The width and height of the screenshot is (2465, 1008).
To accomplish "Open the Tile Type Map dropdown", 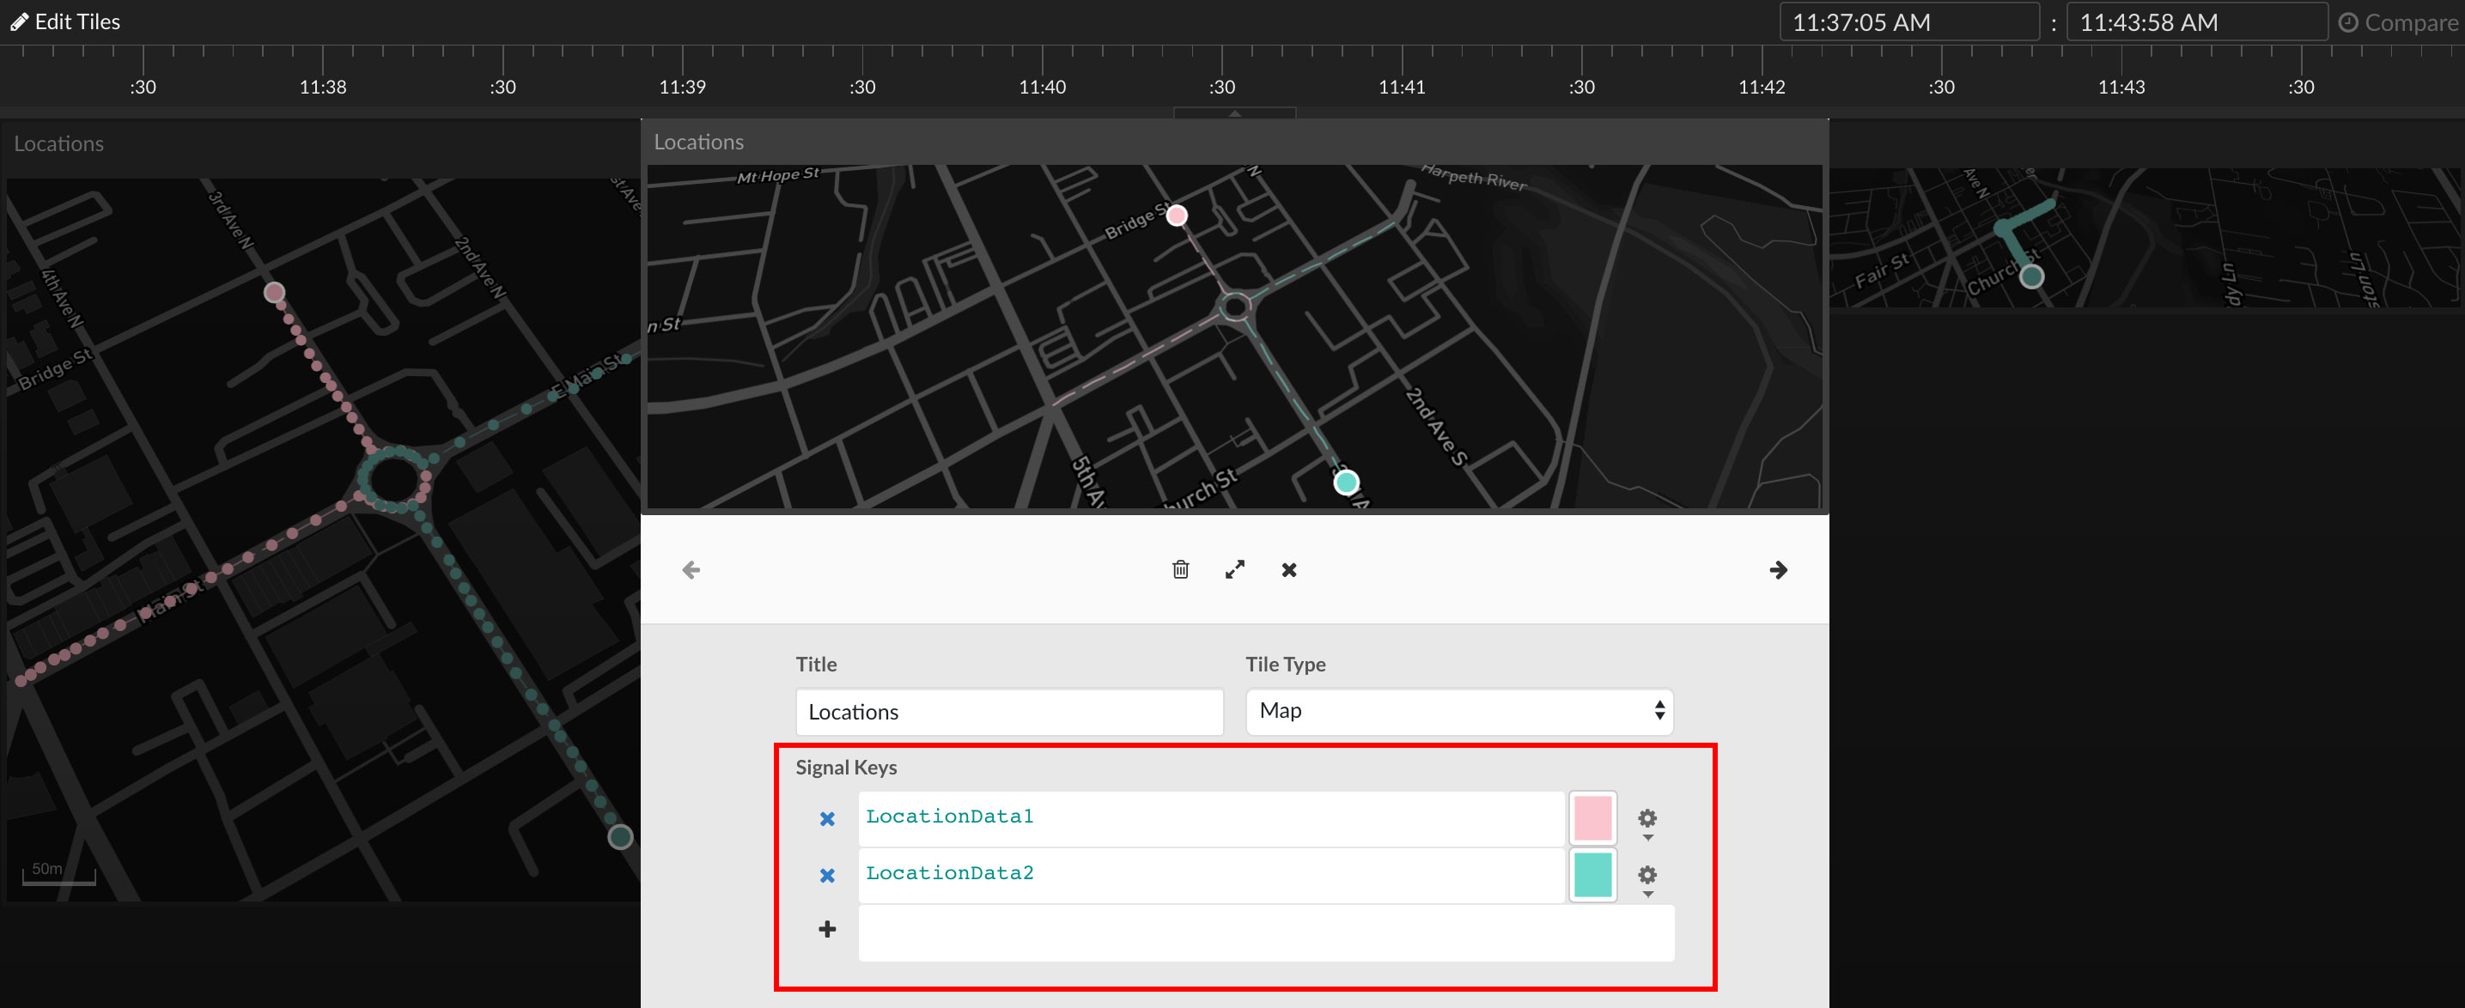I will pyautogui.click(x=1458, y=711).
